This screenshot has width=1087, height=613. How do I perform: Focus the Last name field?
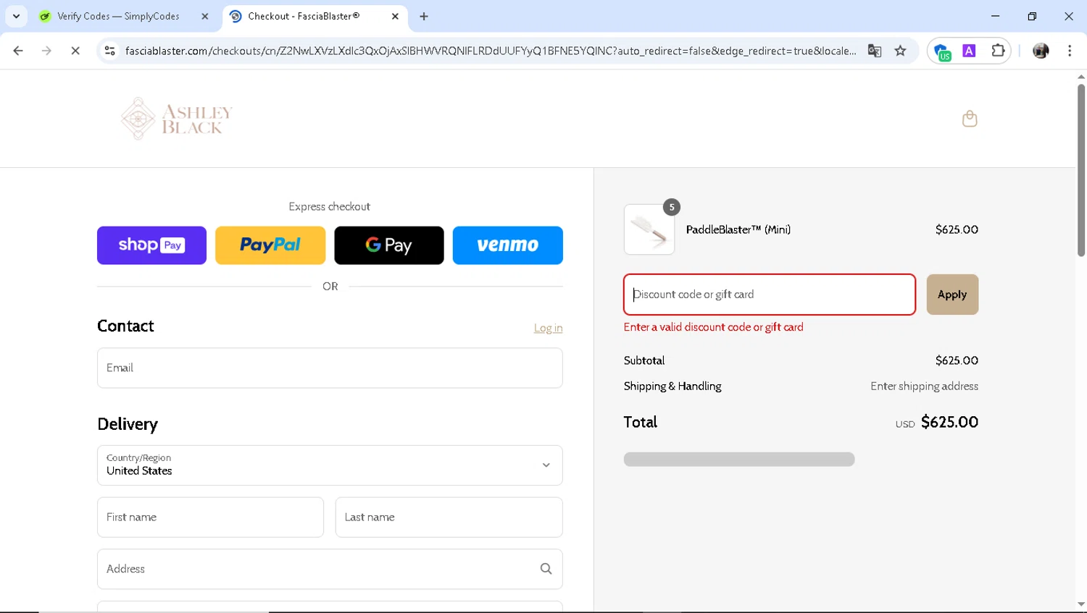tap(449, 517)
